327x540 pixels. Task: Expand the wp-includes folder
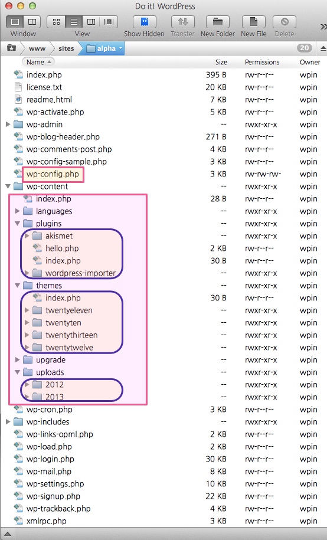coord(8,422)
